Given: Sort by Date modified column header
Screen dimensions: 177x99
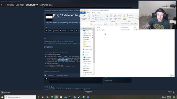Looking at the screenshot, I should pos(124,27).
